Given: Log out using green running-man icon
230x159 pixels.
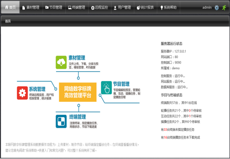Looking at the screenshot, I should (x=224, y=7).
